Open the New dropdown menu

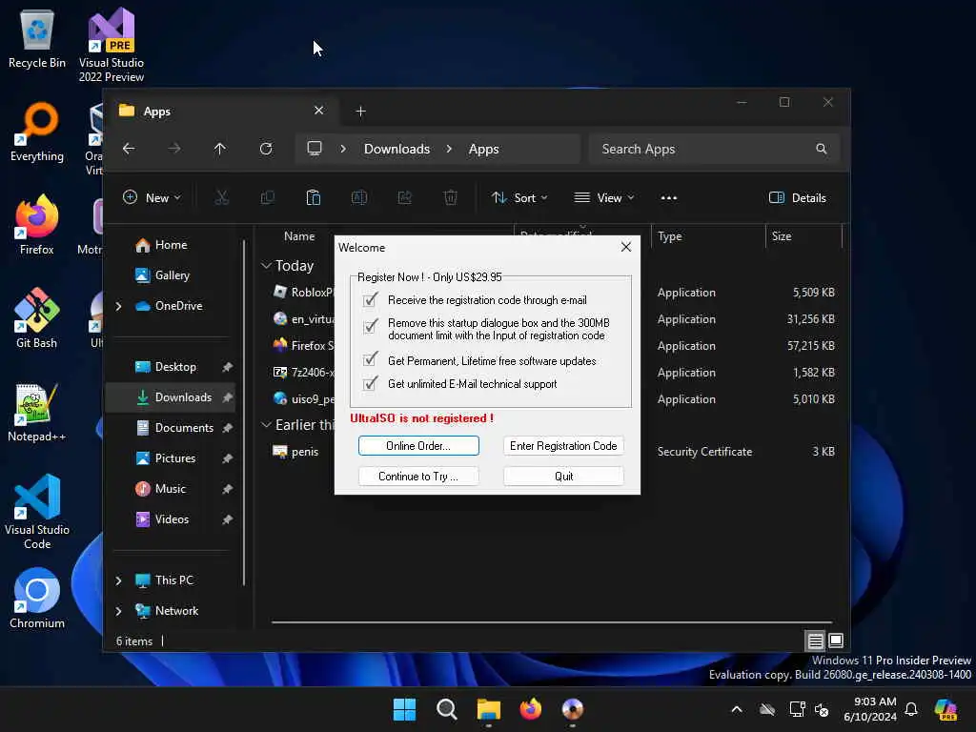[x=152, y=198]
